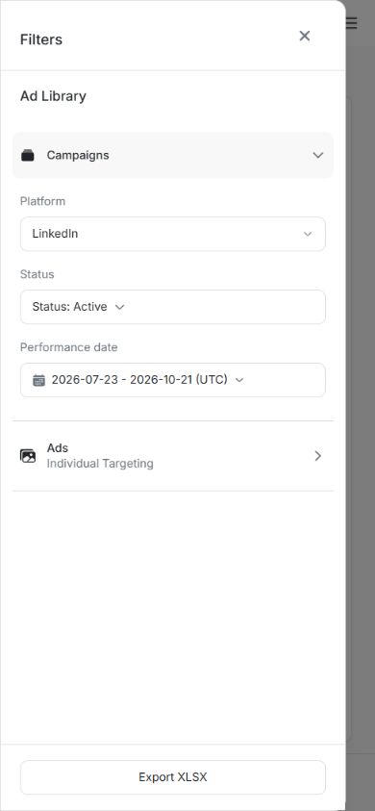Collapse the Campaigns section chevron

318,155
